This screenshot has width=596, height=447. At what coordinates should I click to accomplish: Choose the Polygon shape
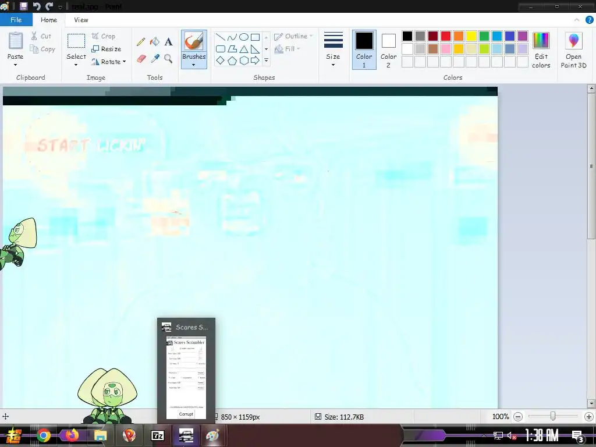pyautogui.click(x=232, y=49)
